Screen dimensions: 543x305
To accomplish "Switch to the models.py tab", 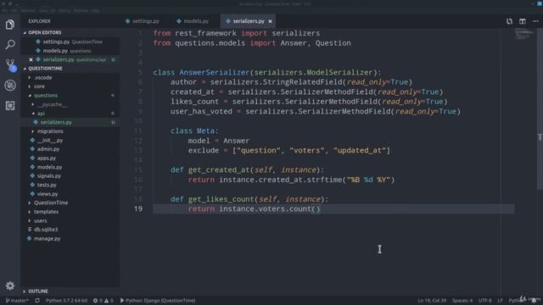I will tap(193, 21).
